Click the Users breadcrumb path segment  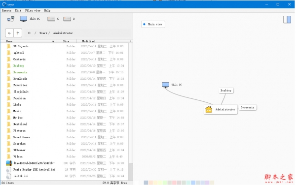tap(43, 33)
